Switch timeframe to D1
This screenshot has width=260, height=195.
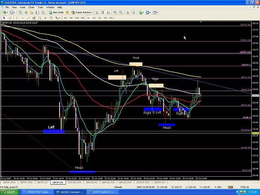(x=100, y=18)
